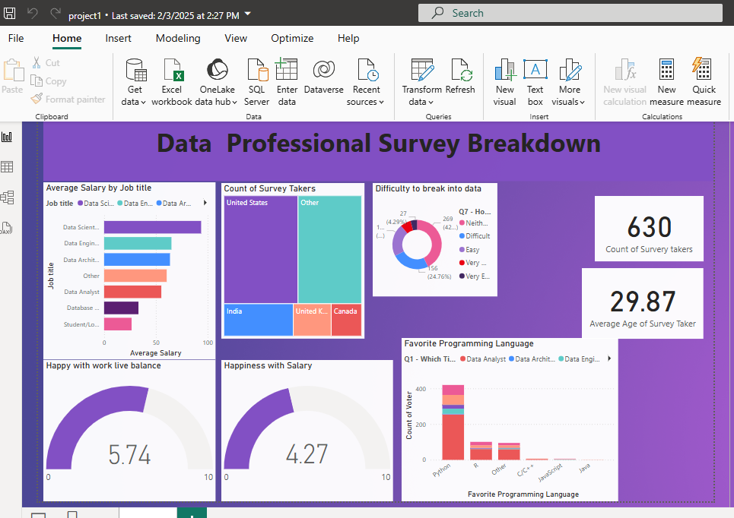Screen dimensions: 734x518
Task: Click the Save icon in title bar
Action: 10,14
